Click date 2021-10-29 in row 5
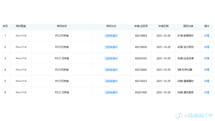The image size is (215, 121). coord(163,81)
